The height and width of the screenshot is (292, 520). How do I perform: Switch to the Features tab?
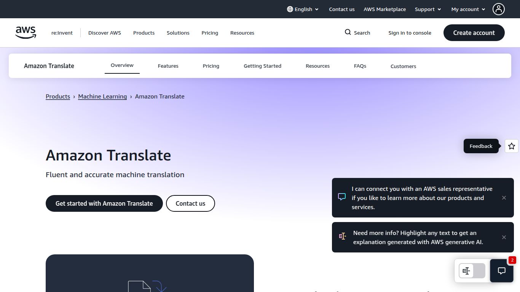(168, 65)
